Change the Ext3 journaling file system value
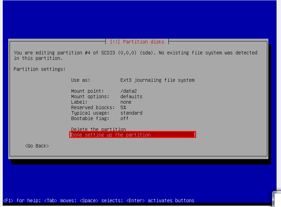 point(157,80)
